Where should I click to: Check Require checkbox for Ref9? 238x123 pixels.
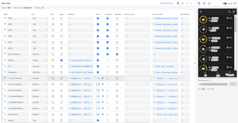117,42
